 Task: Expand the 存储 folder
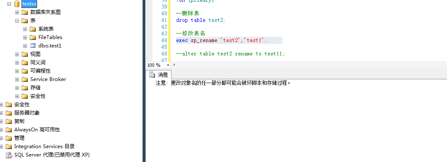[17, 88]
